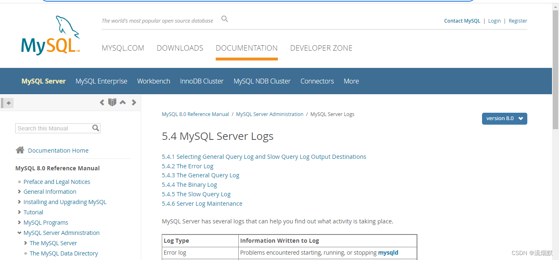Click the Documentation Home house icon
Viewport: 559px width, 260px height.
click(x=20, y=150)
